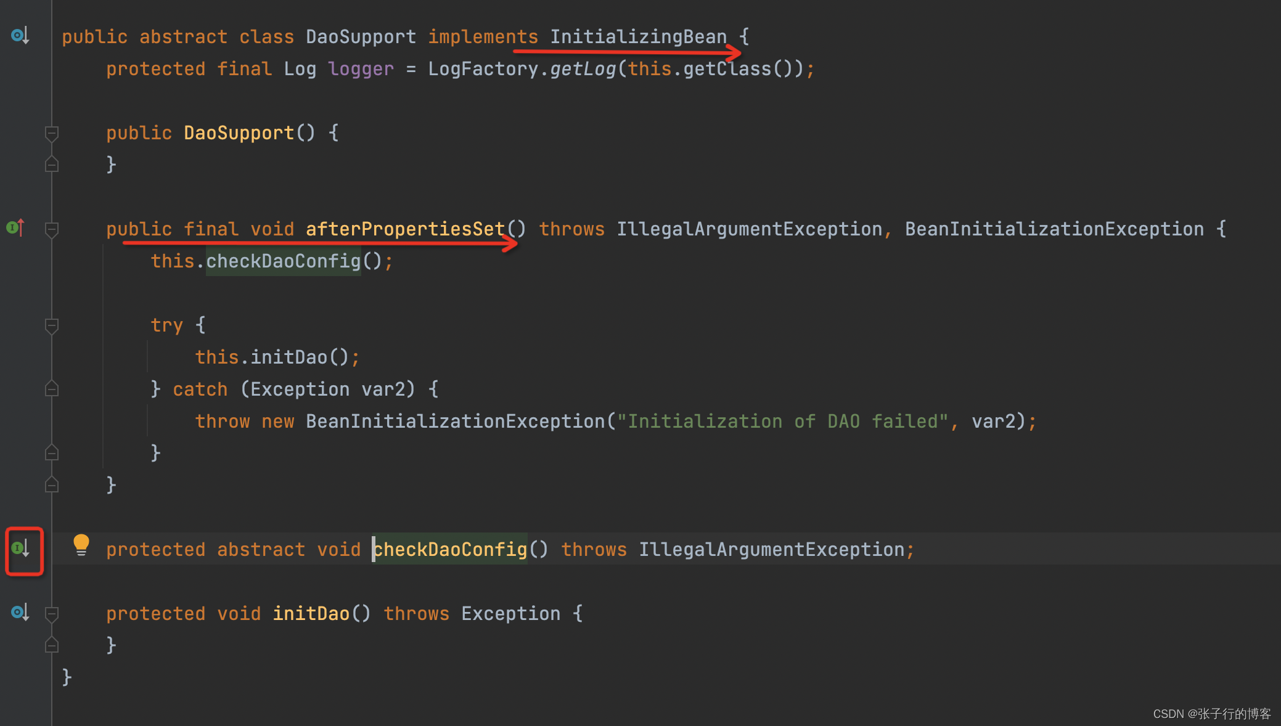Fold the catch block using its gutter marker
Screen dimensions: 1281x726
52,389
